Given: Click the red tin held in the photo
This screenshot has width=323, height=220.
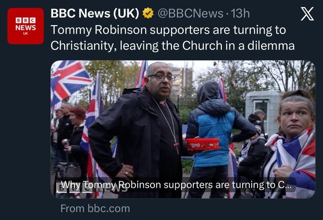Looking at the screenshot, I should tap(203, 144).
